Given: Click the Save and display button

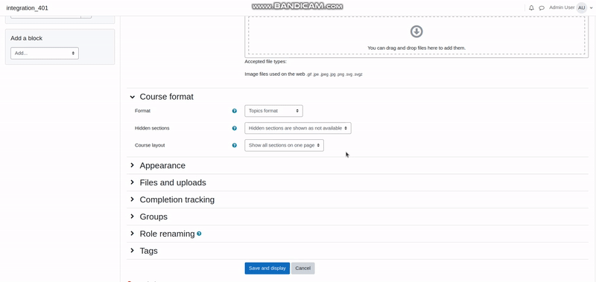Looking at the screenshot, I should [x=267, y=269].
